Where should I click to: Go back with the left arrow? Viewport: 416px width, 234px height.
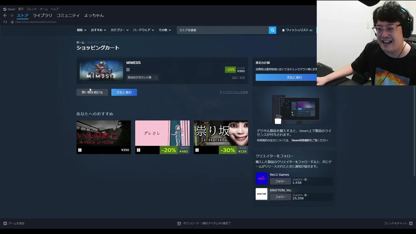(x=5, y=15)
